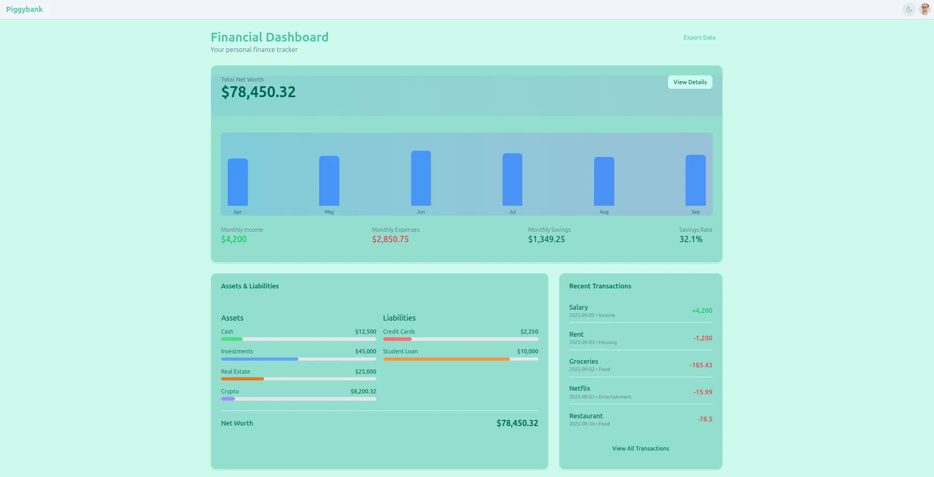Click the Crypto progress bar
The width and height of the screenshot is (934, 477).
pos(298,399)
